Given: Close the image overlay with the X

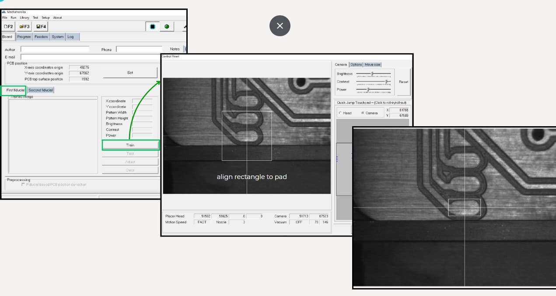Looking at the screenshot, I should pos(280,26).
